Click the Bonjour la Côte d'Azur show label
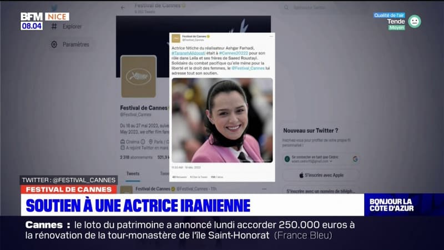This screenshot has width=444, height=250. [392, 205]
